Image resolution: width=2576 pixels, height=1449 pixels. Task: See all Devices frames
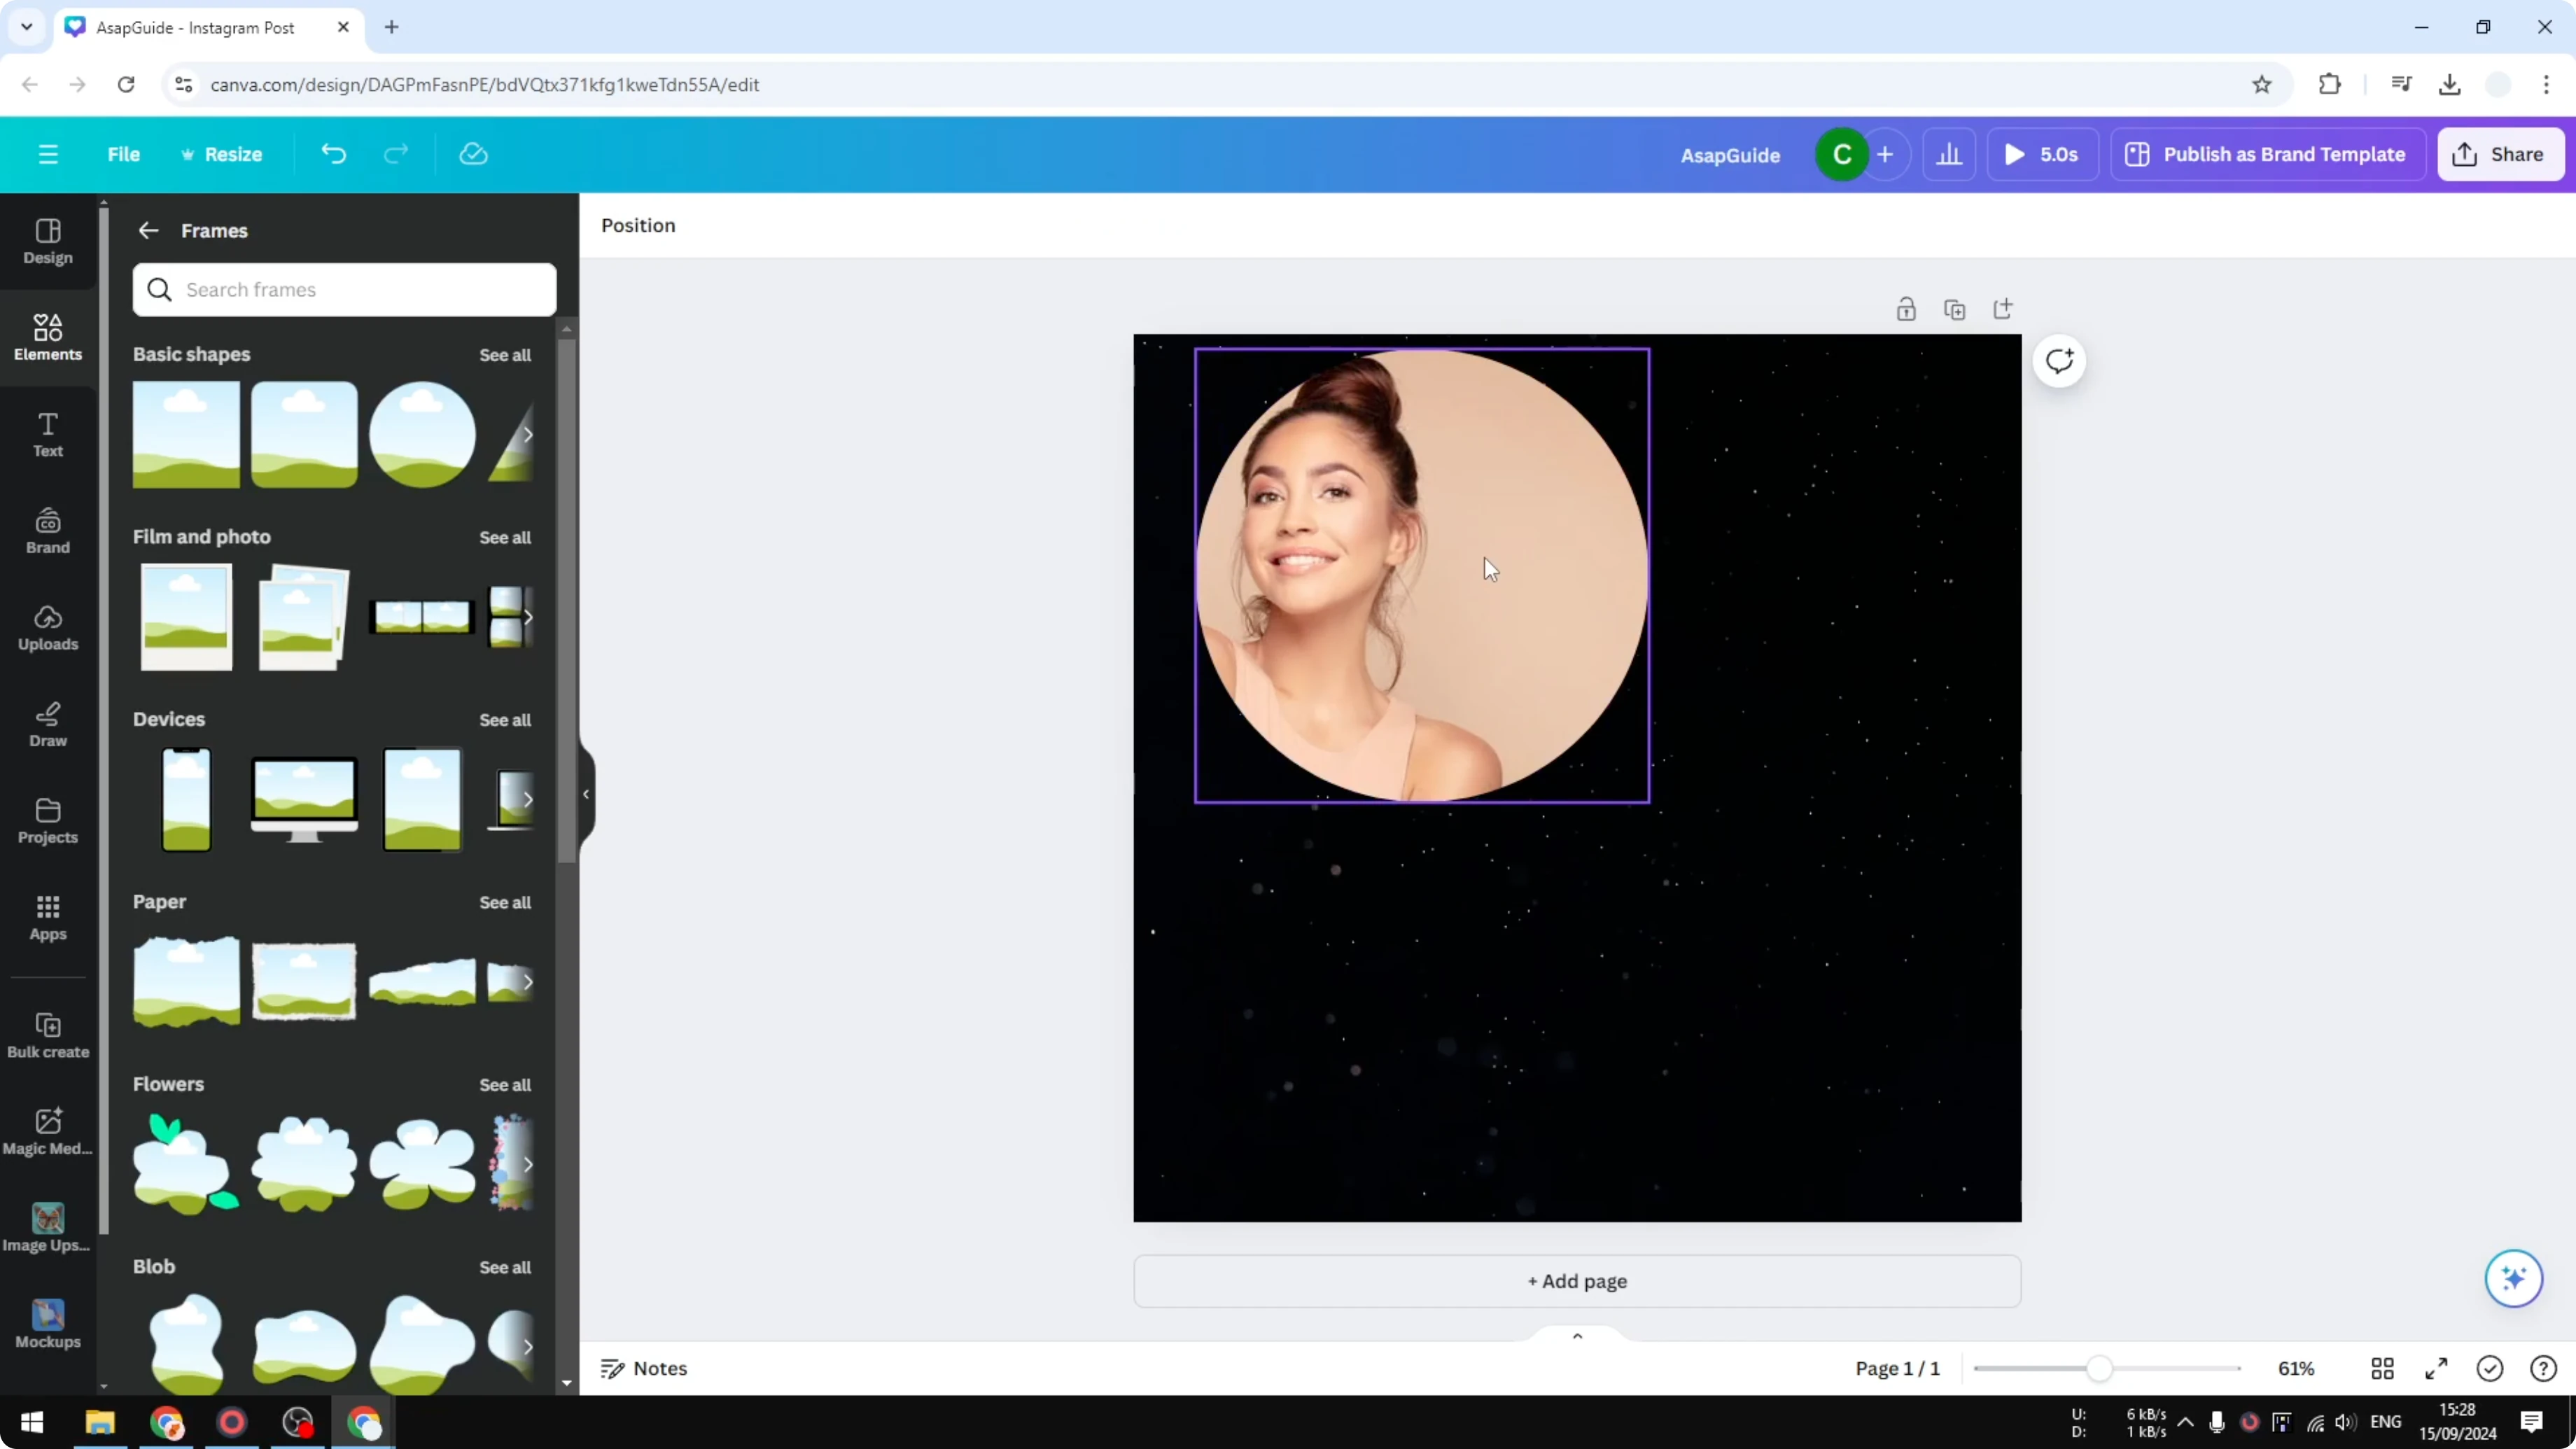(505, 720)
